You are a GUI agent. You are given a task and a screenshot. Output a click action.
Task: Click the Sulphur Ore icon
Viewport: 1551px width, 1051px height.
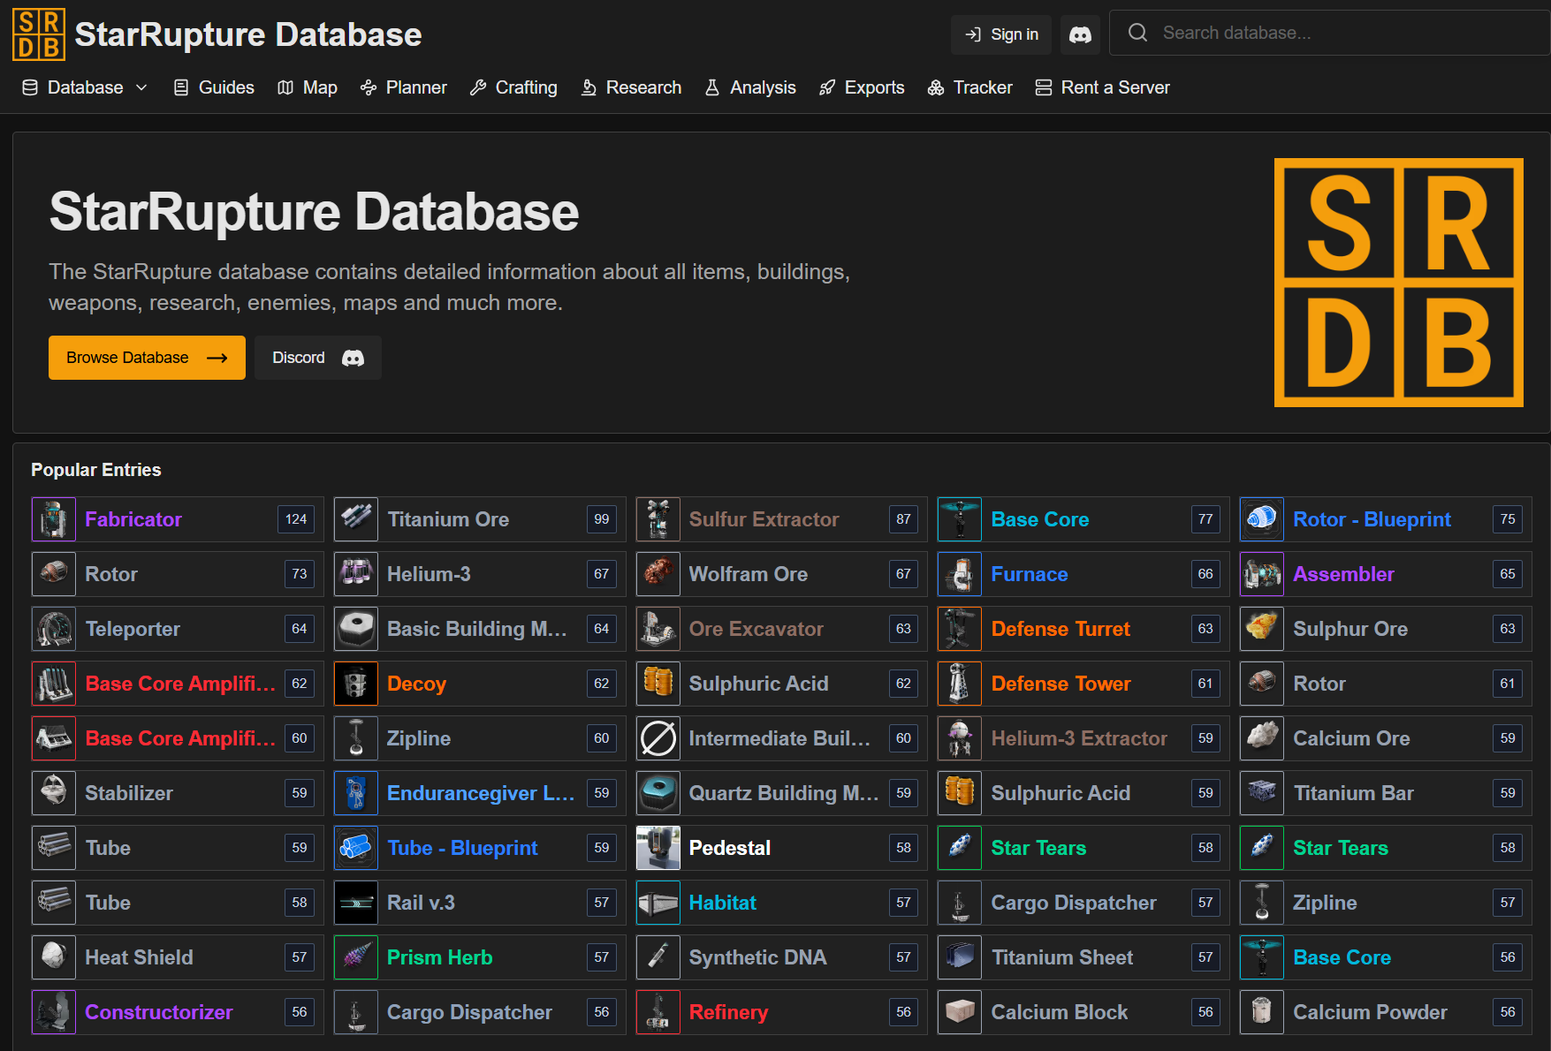pos(1262,629)
